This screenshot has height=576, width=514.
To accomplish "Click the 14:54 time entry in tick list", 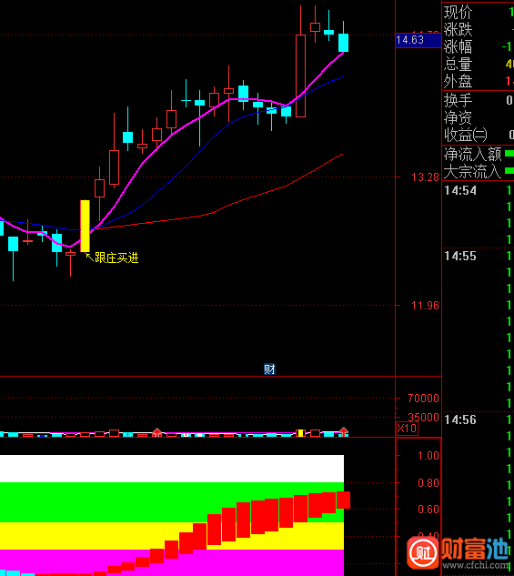I will pyautogui.click(x=460, y=190).
